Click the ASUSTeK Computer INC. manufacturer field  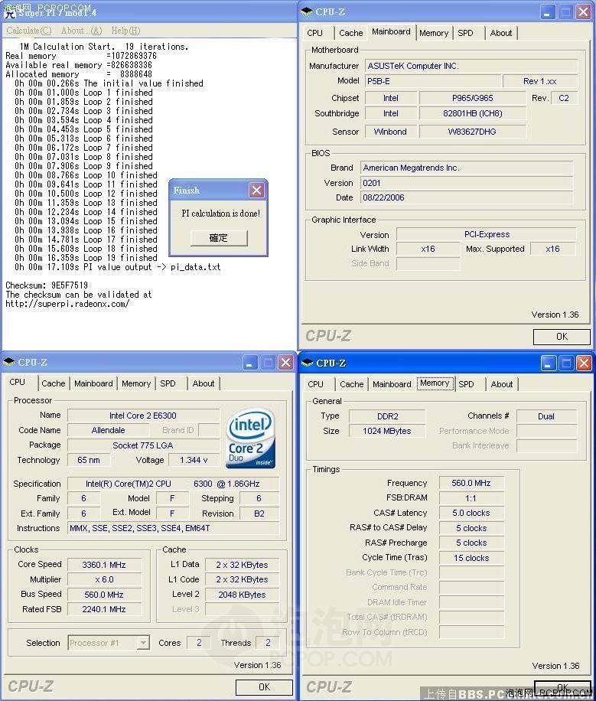(x=471, y=66)
